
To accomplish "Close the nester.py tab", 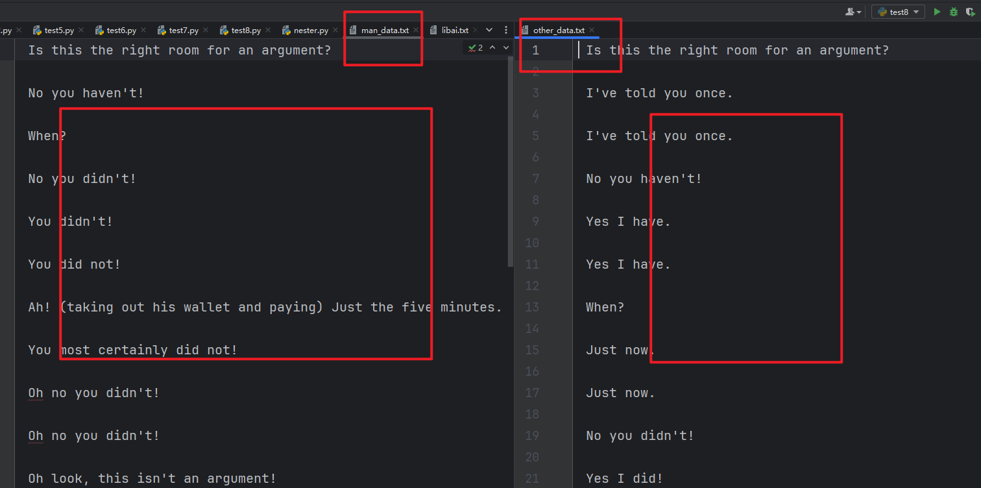I will [335, 30].
